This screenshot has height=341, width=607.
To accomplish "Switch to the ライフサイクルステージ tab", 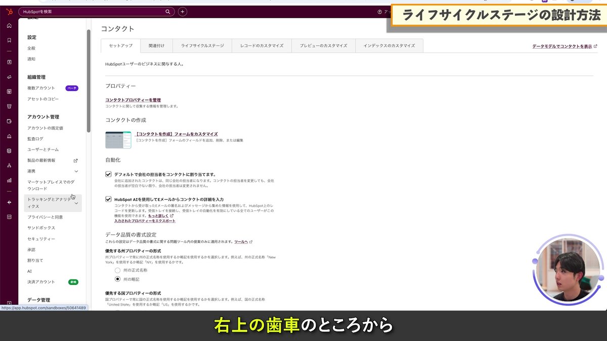I will (202, 45).
